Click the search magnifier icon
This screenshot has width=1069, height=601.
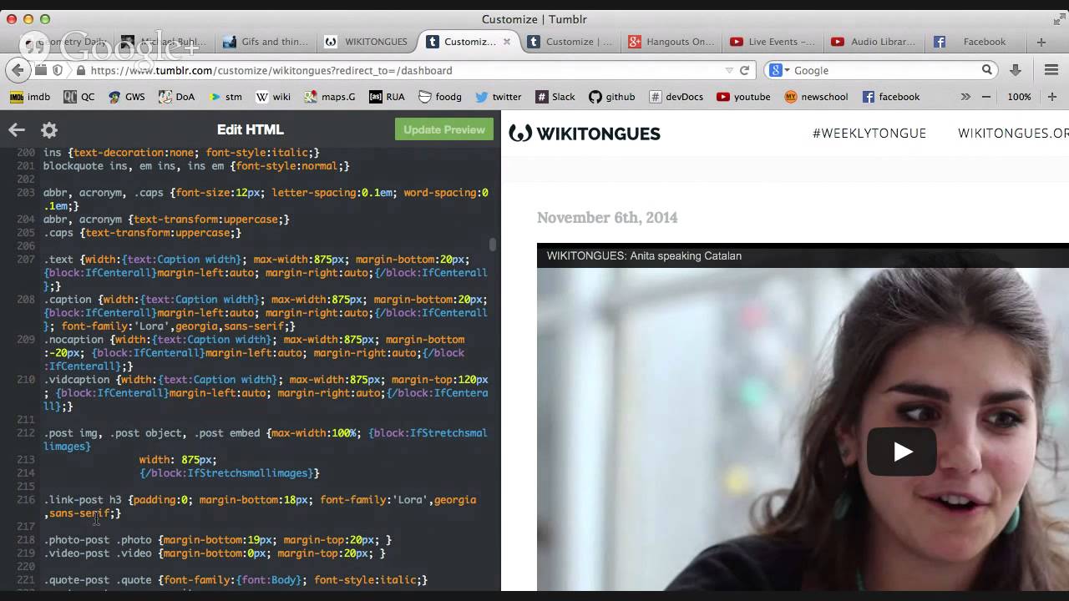coord(986,70)
